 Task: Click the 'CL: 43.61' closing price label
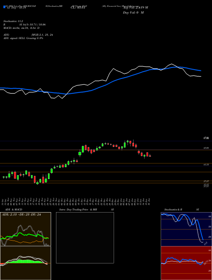[x=78, y=8]
